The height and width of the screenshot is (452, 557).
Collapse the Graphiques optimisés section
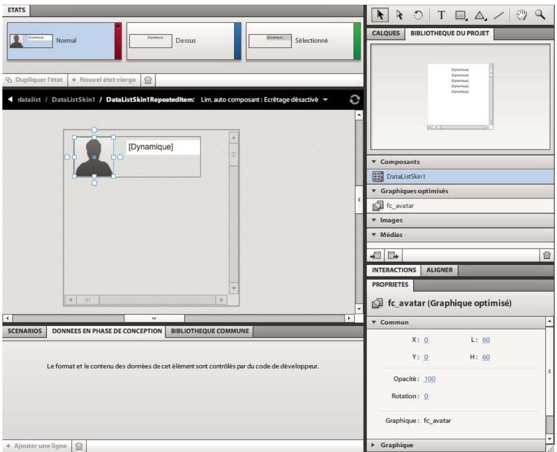(374, 191)
